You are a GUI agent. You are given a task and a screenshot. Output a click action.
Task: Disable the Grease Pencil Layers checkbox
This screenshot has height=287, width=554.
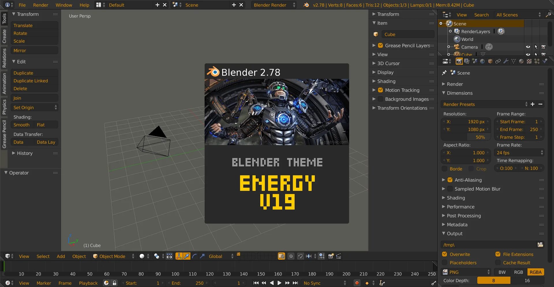381,45
